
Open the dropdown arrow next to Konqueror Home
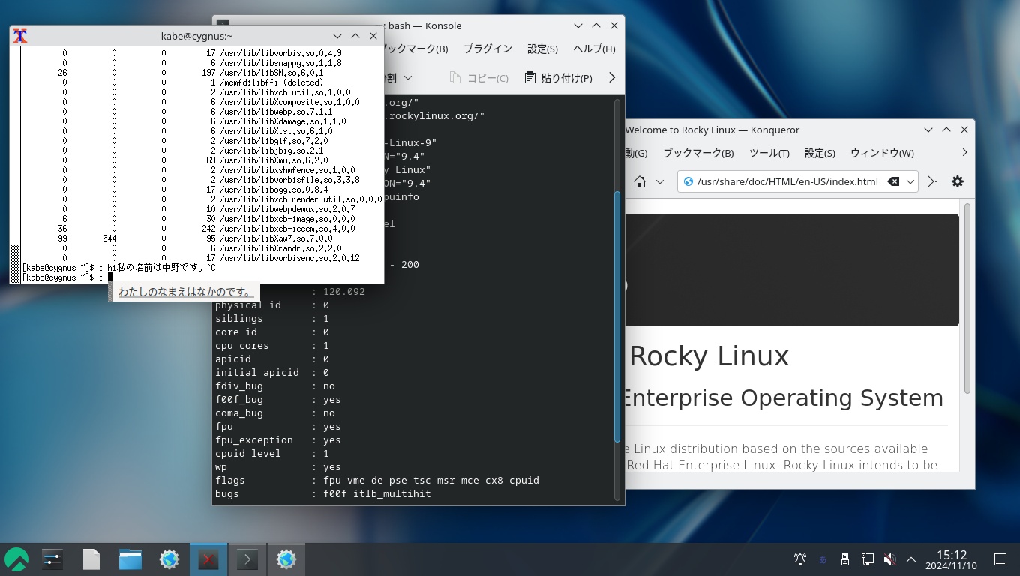(660, 181)
